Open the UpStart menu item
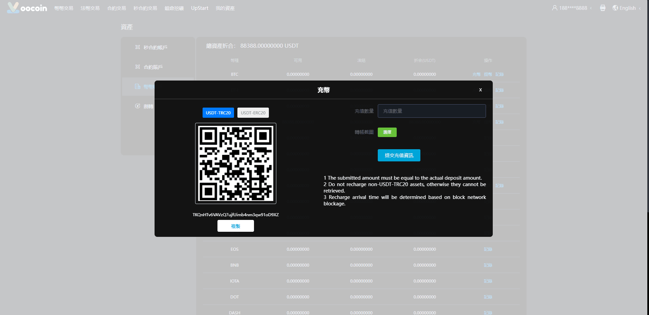649x315 pixels. 200,8
